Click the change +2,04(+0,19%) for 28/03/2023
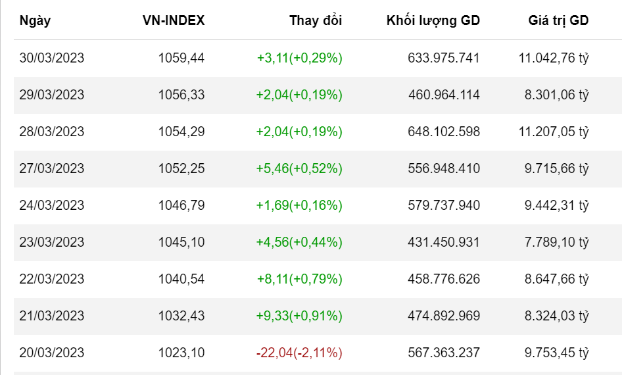The width and height of the screenshot is (622, 375). (299, 132)
